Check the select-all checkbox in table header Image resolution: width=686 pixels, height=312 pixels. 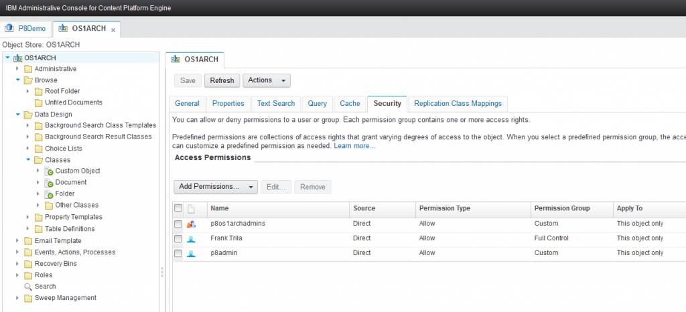[x=178, y=208]
